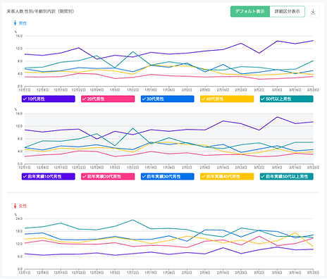Click the 女性 section heading
This screenshot has height=279, width=327.
tap(23, 206)
